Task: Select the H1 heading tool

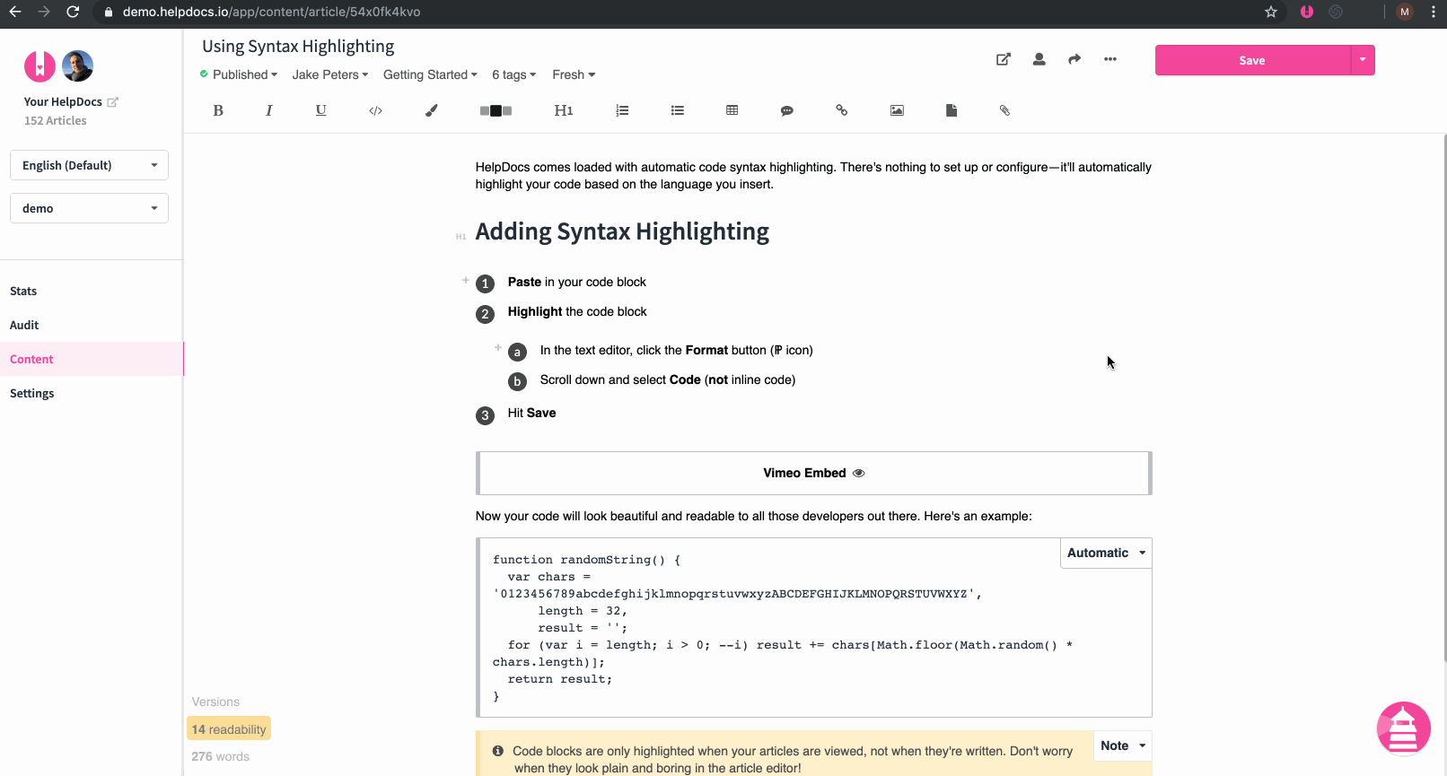Action: pyautogui.click(x=564, y=110)
